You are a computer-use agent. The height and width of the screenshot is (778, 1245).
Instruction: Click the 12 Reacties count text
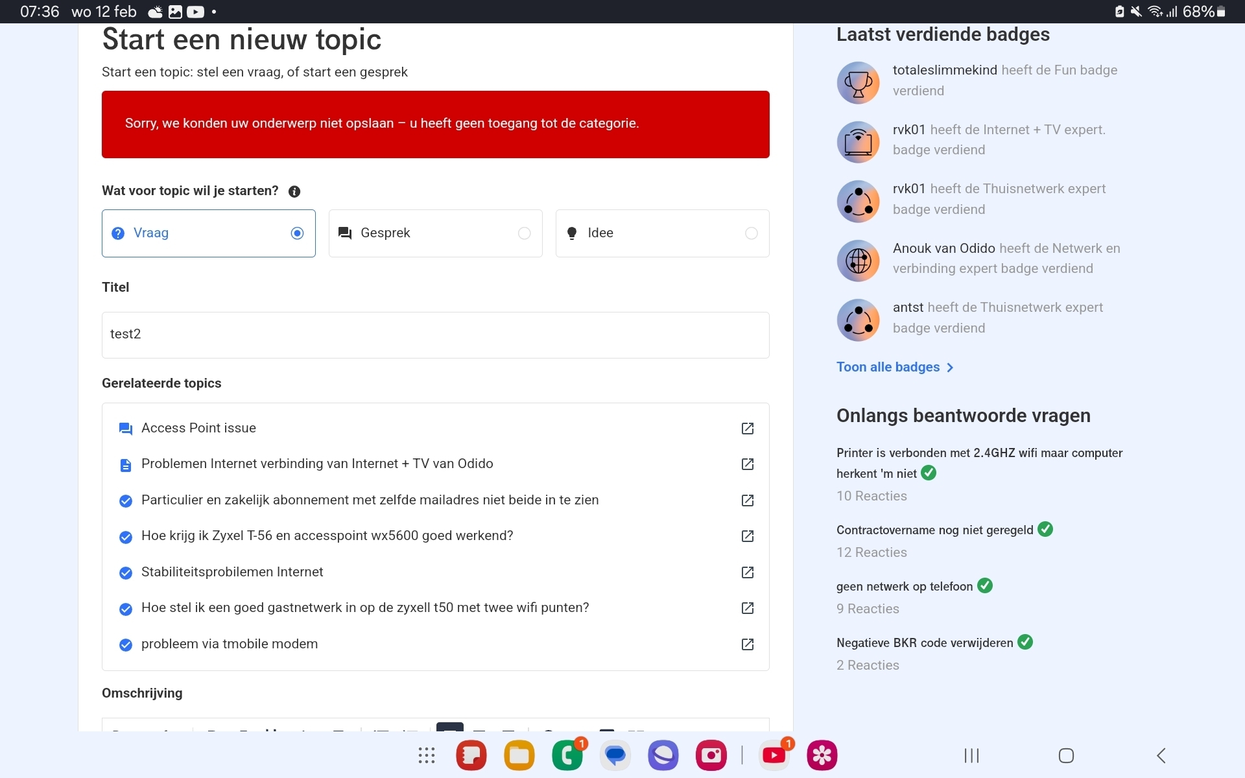[x=871, y=552]
